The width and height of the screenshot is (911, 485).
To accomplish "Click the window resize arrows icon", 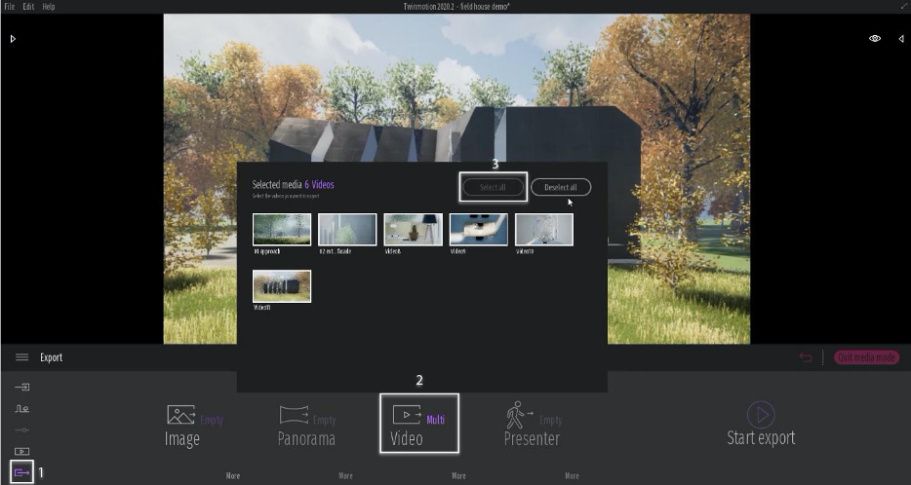I will point(902,5).
